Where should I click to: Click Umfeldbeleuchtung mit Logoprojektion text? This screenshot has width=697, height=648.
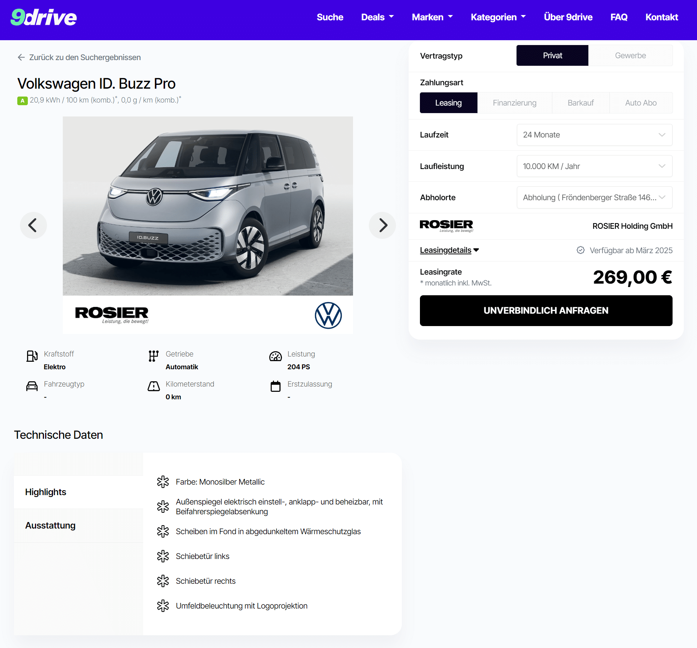click(x=242, y=606)
